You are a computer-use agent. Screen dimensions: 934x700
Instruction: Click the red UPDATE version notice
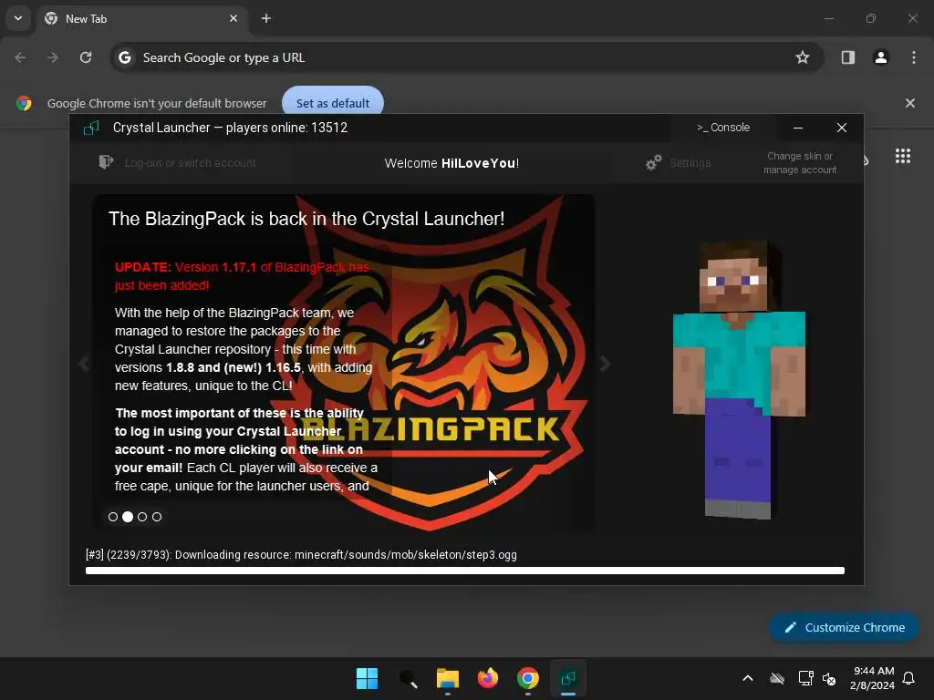(x=242, y=276)
